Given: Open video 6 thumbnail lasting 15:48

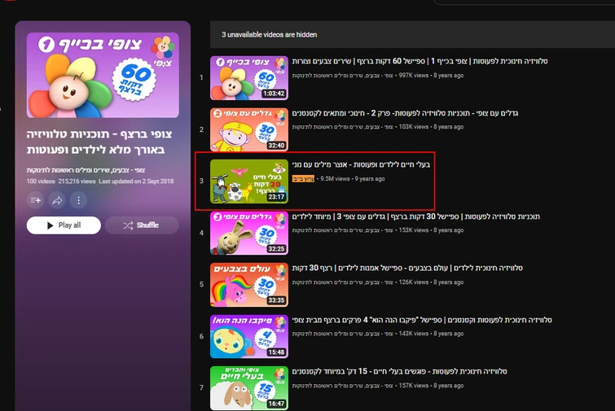Looking at the screenshot, I should pos(249,337).
